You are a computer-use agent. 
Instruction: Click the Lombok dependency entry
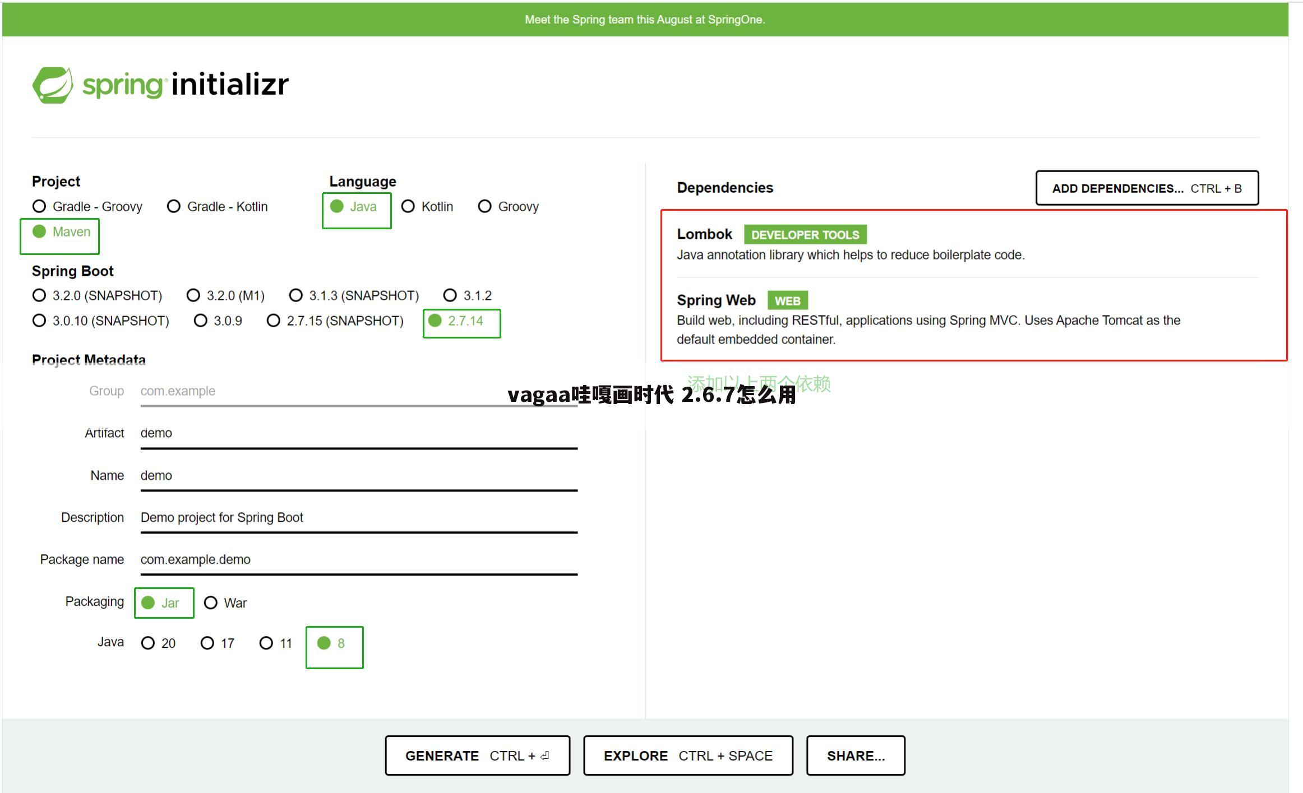pyautogui.click(x=968, y=244)
